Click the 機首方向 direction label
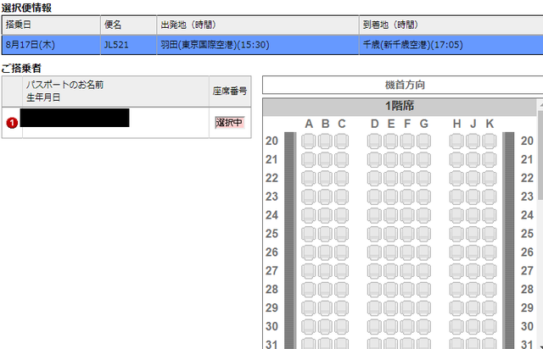 [x=405, y=85]
